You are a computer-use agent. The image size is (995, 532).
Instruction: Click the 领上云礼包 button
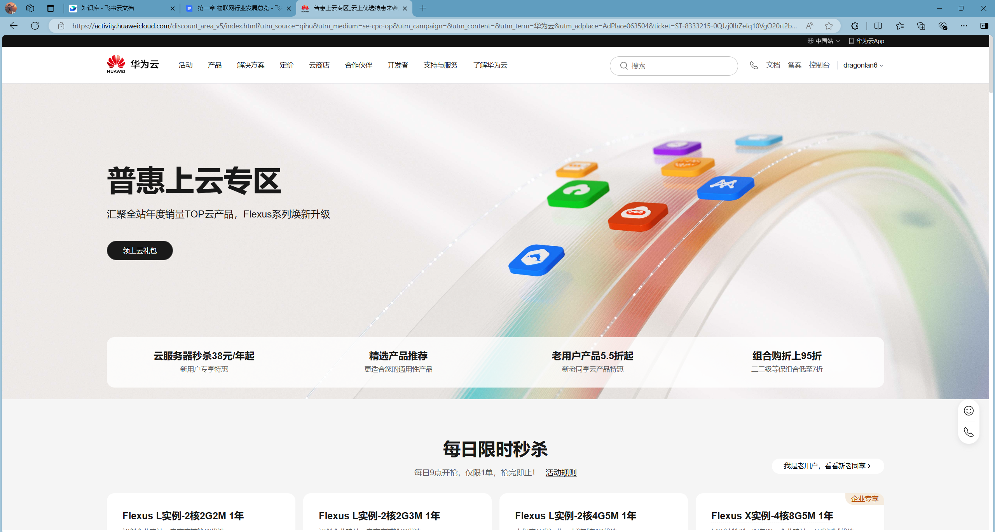click(140, 250)
